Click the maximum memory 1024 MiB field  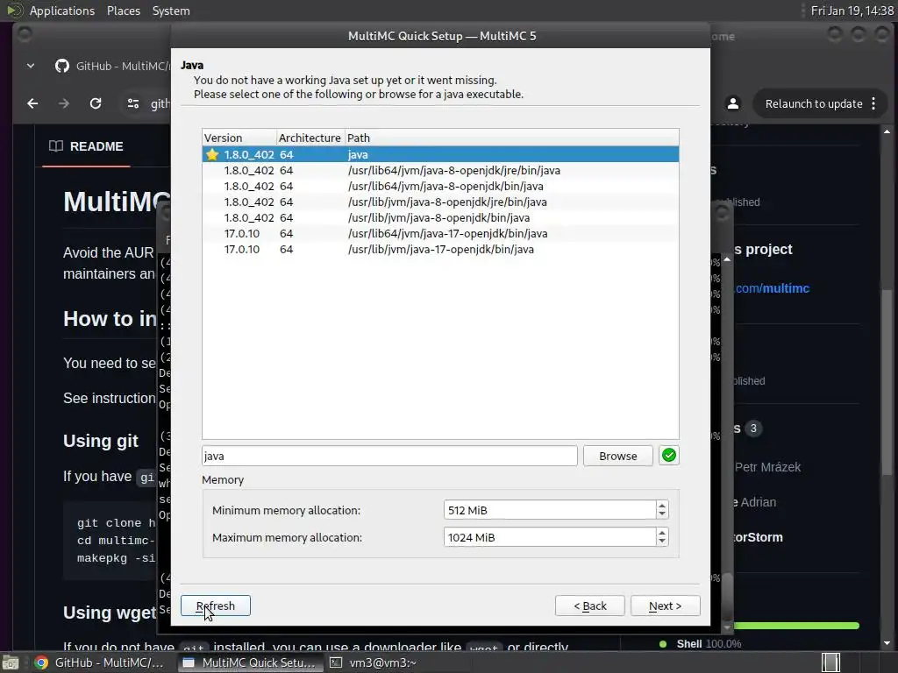click(x=550, y=537)
